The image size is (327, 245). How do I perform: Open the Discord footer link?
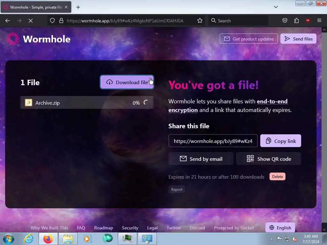click(197, 228)
